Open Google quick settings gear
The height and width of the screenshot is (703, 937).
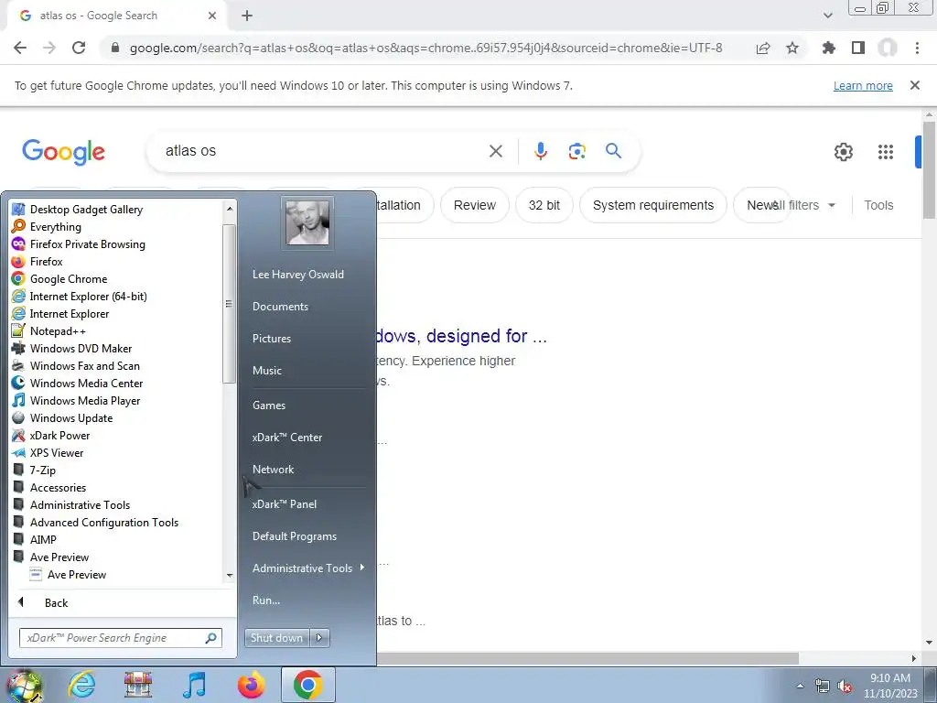click(x=843, y=152)
